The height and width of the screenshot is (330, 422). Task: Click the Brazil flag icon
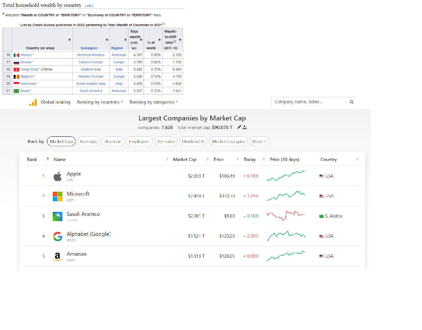(x=16, y=91)
